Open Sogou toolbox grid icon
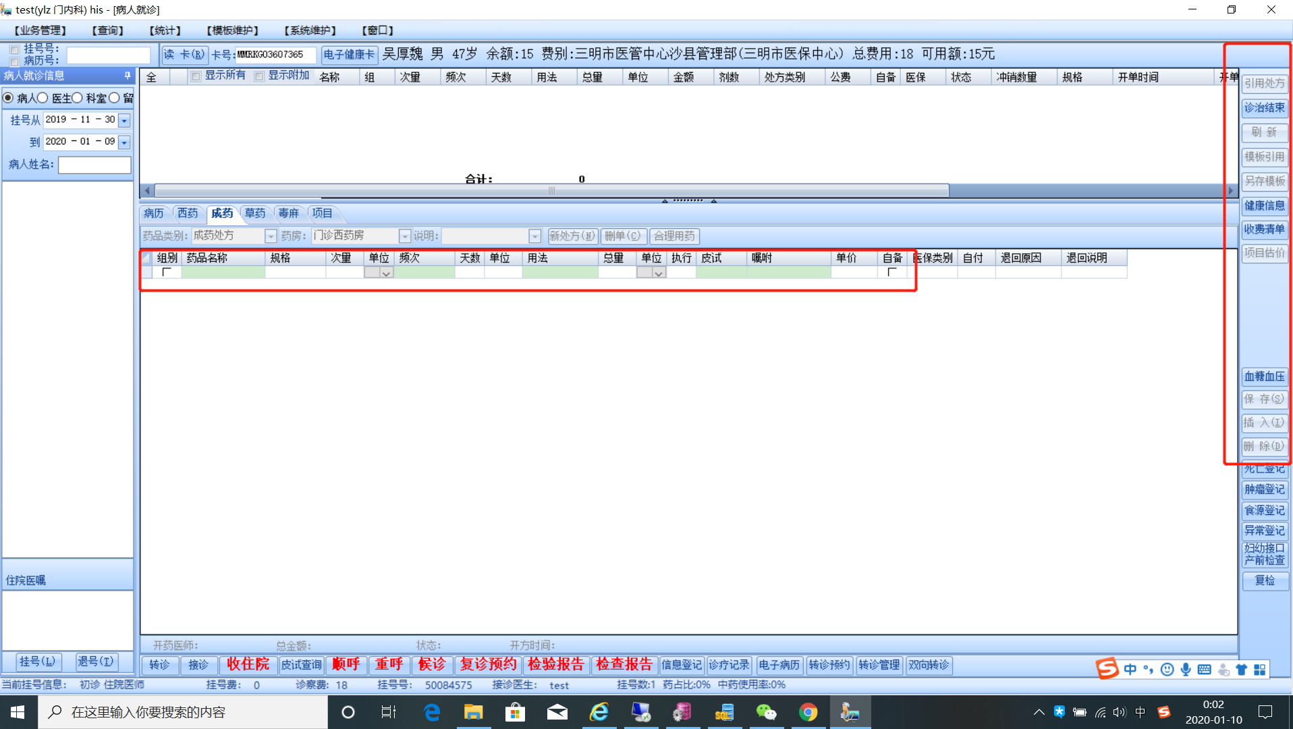This screenshot has height=729, width=1293. (1260, 669)
